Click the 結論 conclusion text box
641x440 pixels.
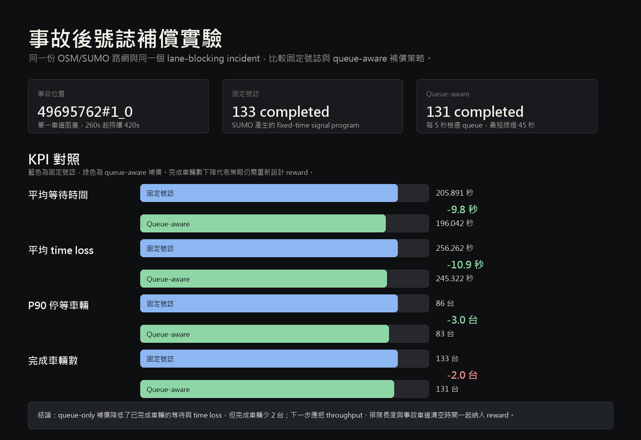[320, 415]
